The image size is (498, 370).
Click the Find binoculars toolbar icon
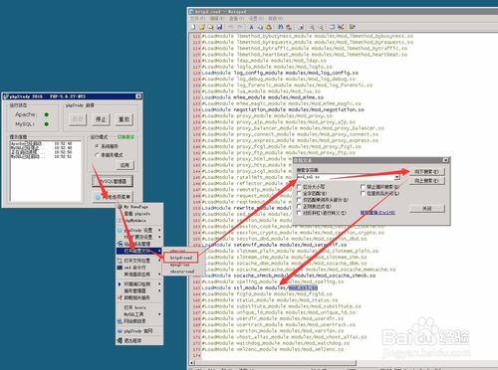tap(281, 27)
